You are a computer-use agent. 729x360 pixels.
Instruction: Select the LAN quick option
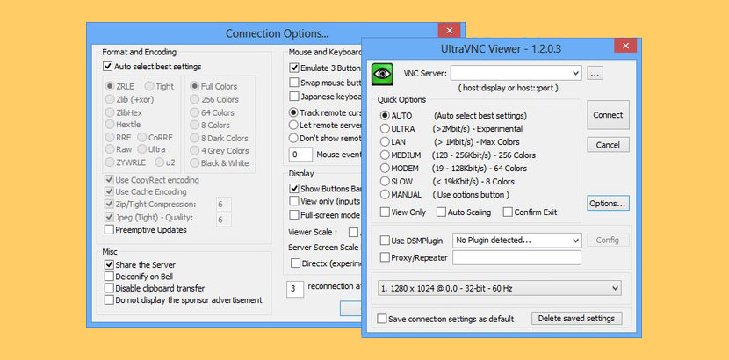coord(385,141)
